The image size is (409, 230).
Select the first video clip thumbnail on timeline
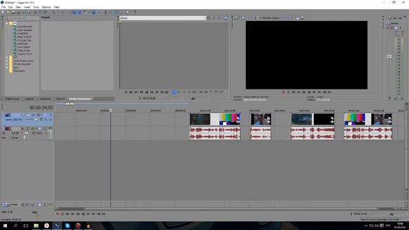click(200, 119)
